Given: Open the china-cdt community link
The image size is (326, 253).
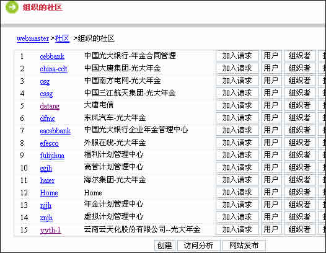Looking at the screenshot, I should [x=54, y=69].
